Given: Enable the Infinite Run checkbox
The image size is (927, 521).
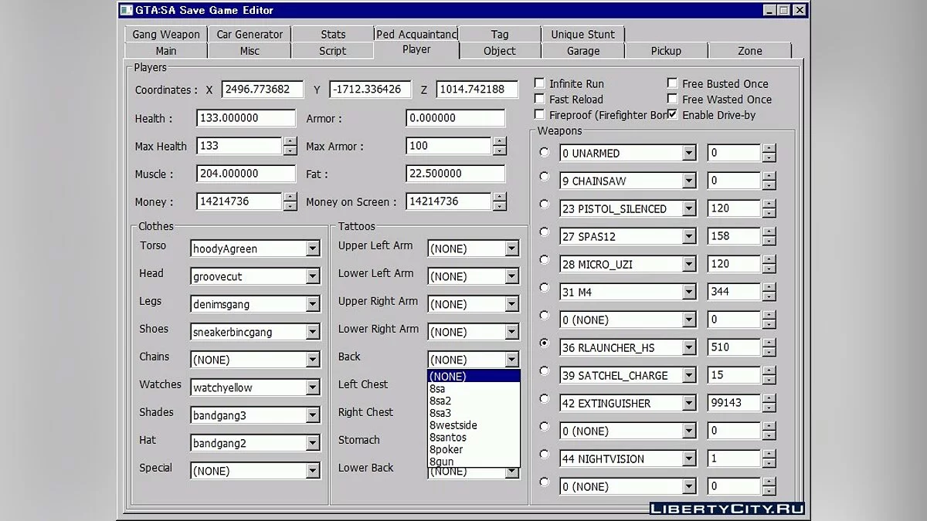Looking at the screenshot, I should pyautogui.click(x=539, y=83).
